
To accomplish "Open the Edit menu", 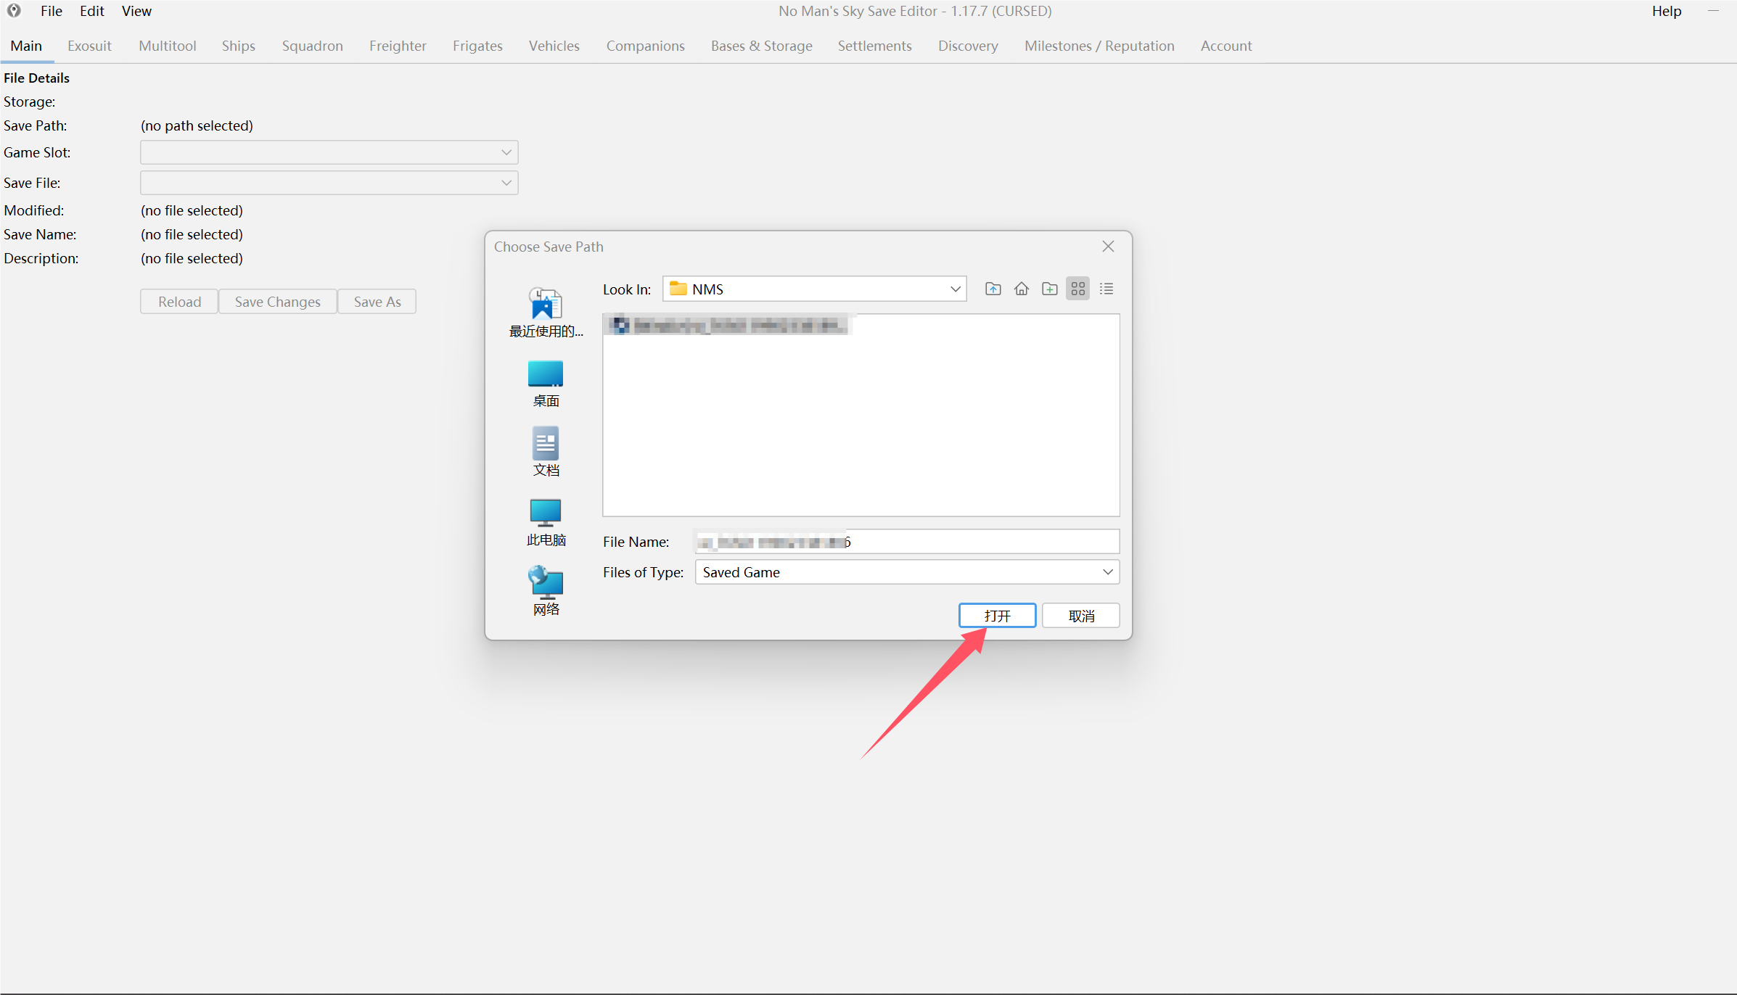I will 92,11.
